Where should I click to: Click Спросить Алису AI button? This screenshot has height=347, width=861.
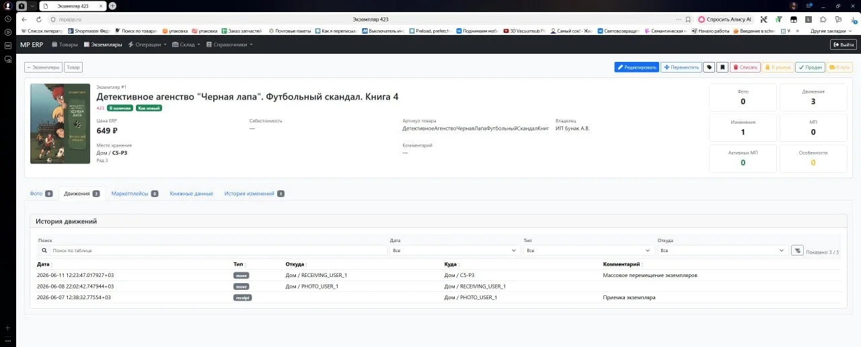click(725, 20)
